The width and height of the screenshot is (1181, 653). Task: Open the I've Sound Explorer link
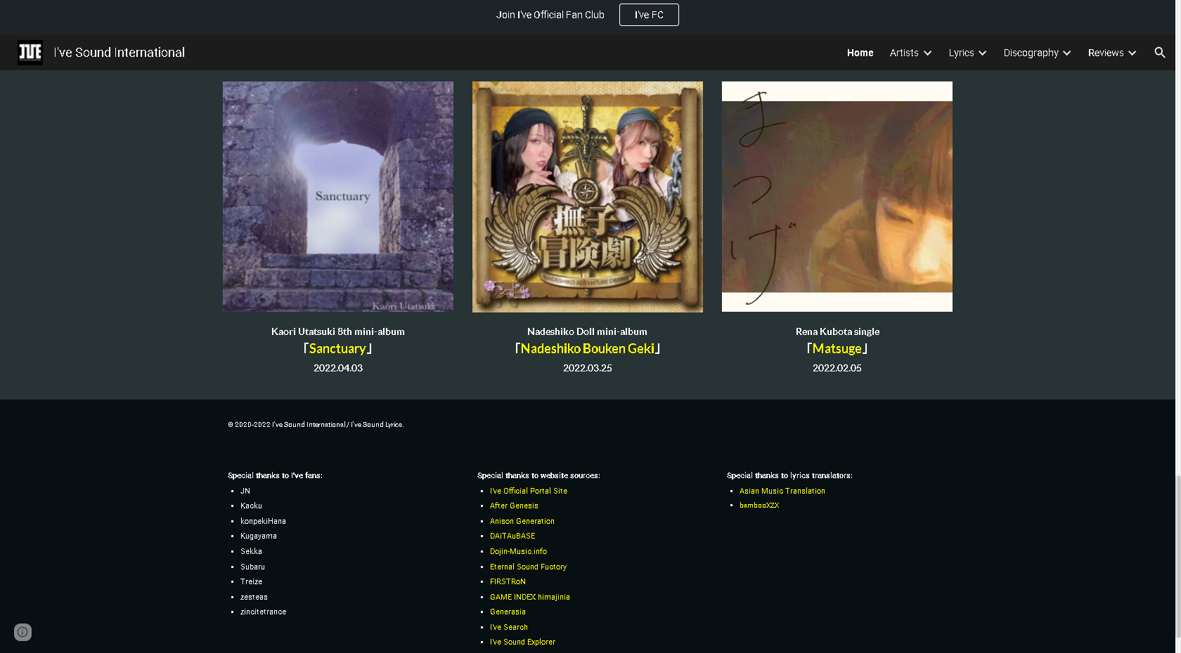click(522, 642)
